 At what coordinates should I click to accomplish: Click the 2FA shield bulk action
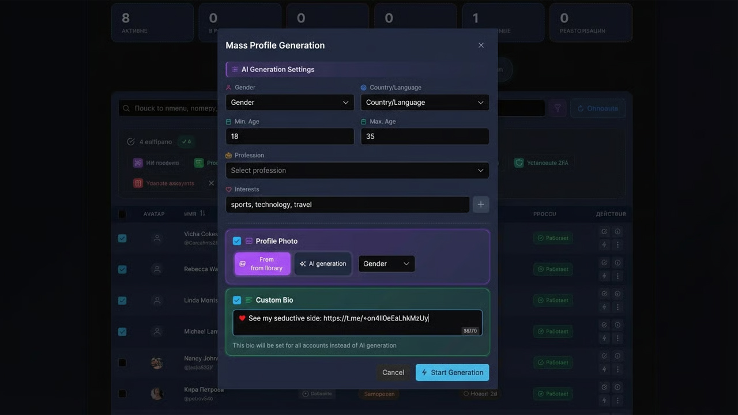(x=541, y=163)
